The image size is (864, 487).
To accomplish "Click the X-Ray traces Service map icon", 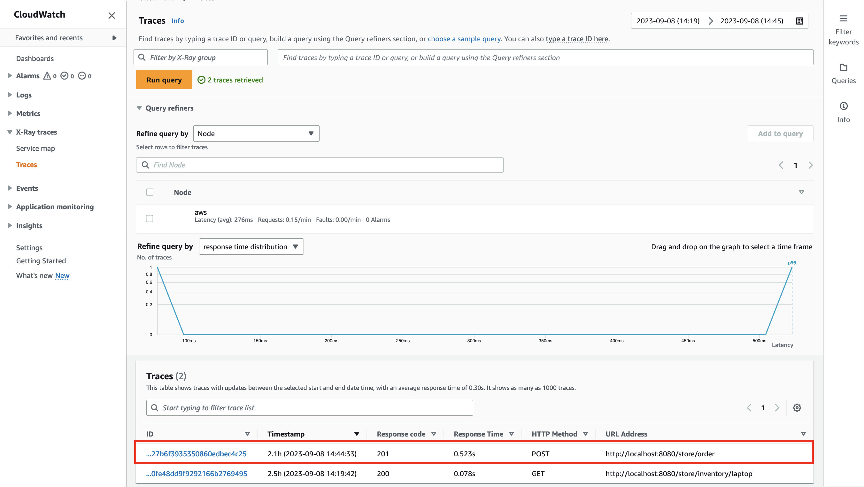I will [36, 147].
